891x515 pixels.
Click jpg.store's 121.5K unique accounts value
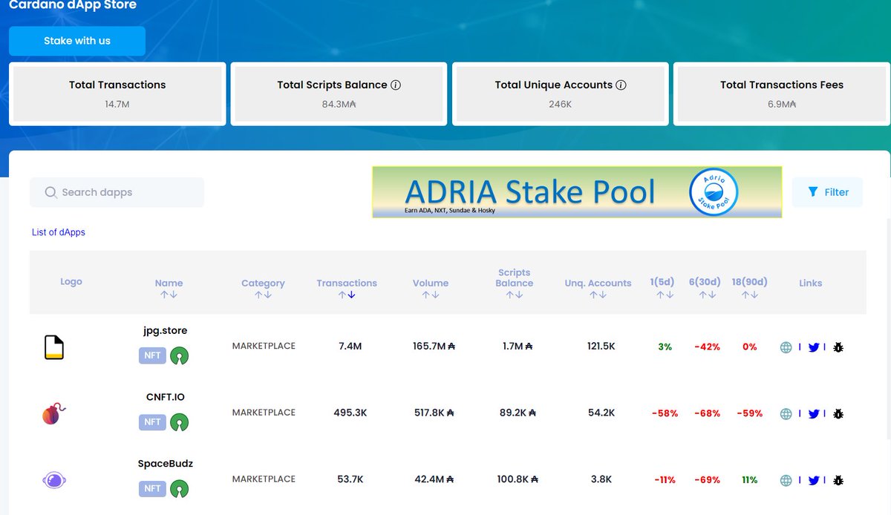(600, 347)
